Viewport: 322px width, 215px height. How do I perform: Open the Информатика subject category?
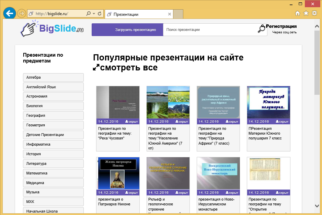(x=53, y=145)
